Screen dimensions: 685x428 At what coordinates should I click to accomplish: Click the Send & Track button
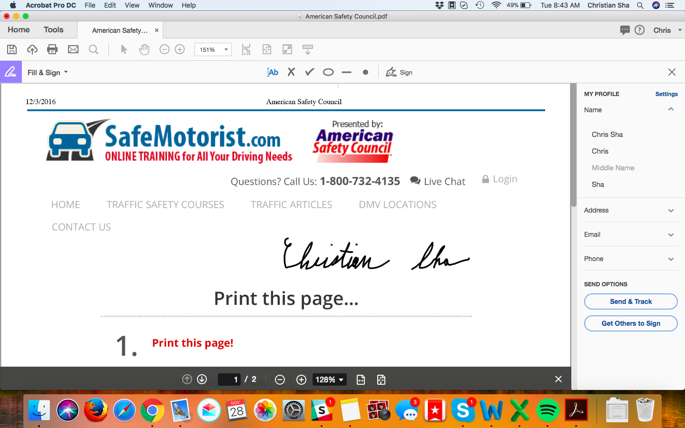click(x=631, y=302)
